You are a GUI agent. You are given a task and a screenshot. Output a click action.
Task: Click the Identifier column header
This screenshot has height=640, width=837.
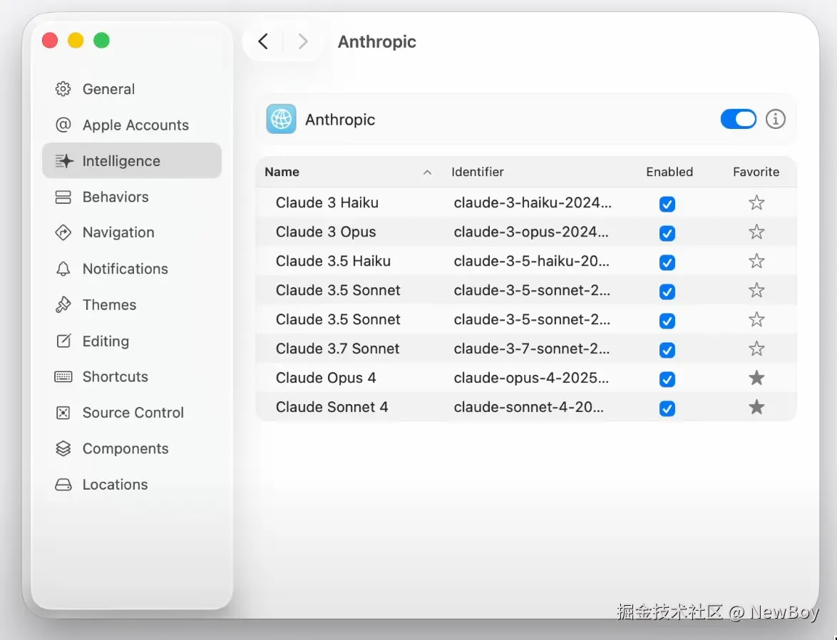pyautogui.click(x=477, y=172)
